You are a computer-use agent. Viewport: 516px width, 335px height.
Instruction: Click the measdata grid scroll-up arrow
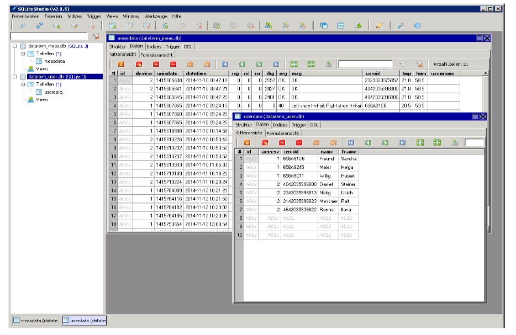pyautogui.click(x=486, y=73)
